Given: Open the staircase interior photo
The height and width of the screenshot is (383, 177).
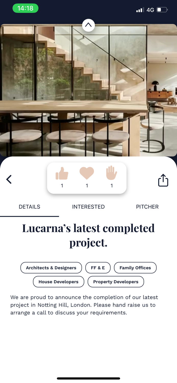Looking at the screenshot, I should [x=88, y=90].
